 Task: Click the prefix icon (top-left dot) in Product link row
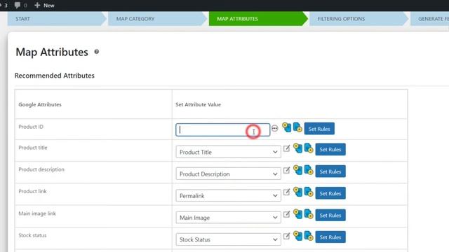297,192
